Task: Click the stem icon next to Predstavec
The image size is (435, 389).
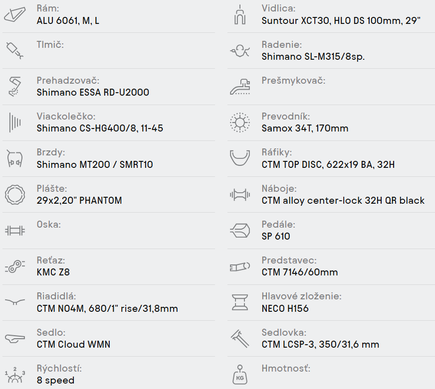Action: coord(240,266)
